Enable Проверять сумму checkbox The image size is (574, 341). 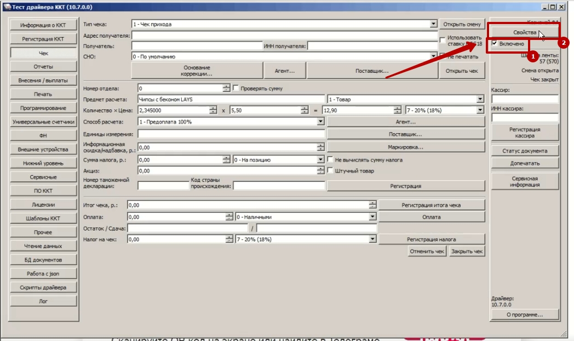(236, 88)
